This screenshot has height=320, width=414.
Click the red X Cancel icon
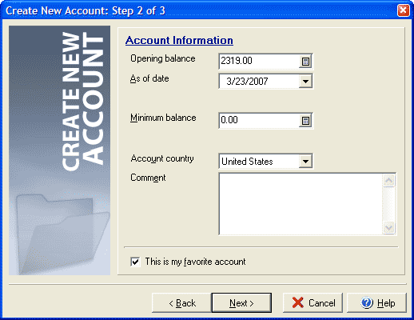click(x=298, y=302)
